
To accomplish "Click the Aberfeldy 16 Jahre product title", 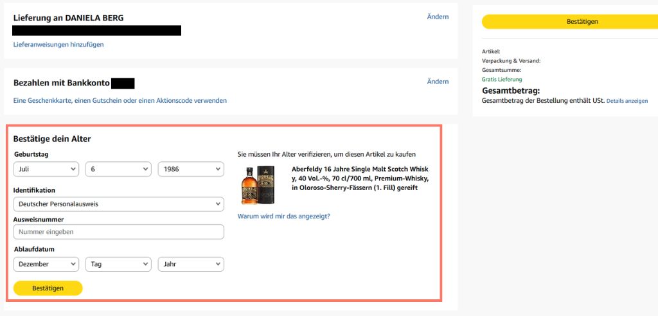I will [360, 179].
